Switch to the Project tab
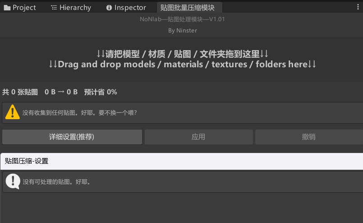Viewport: 363px width, 223px height. (20, 7)
